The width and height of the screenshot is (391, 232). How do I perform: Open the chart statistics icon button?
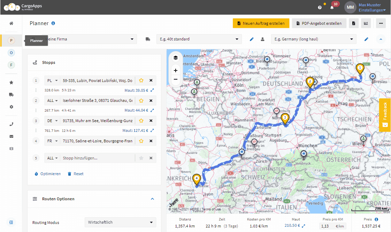click(x=366, y=23)
